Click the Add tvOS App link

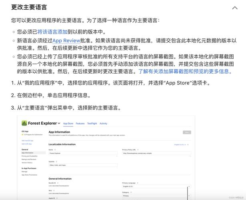click(27, 144)
